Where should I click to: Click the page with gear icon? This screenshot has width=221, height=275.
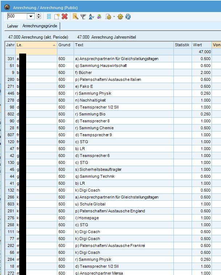(x=108, y=17)
